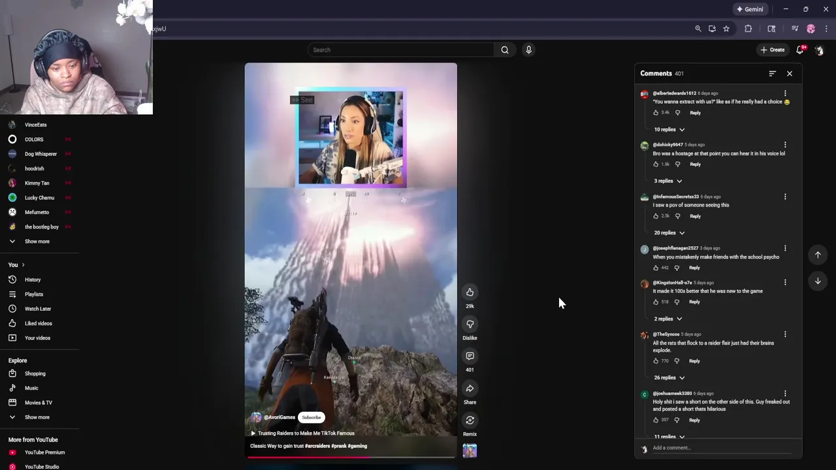836x470 pixels.
Task: Click the browser zoom magnifier icon
Action: (x=698, y=29)
